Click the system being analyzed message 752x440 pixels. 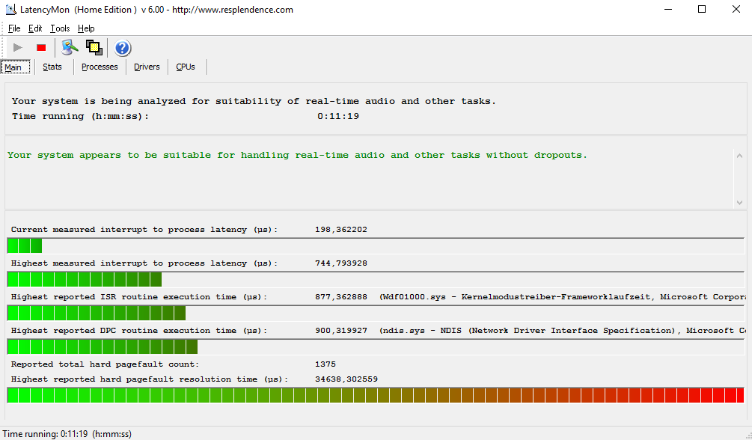[254, 101]
